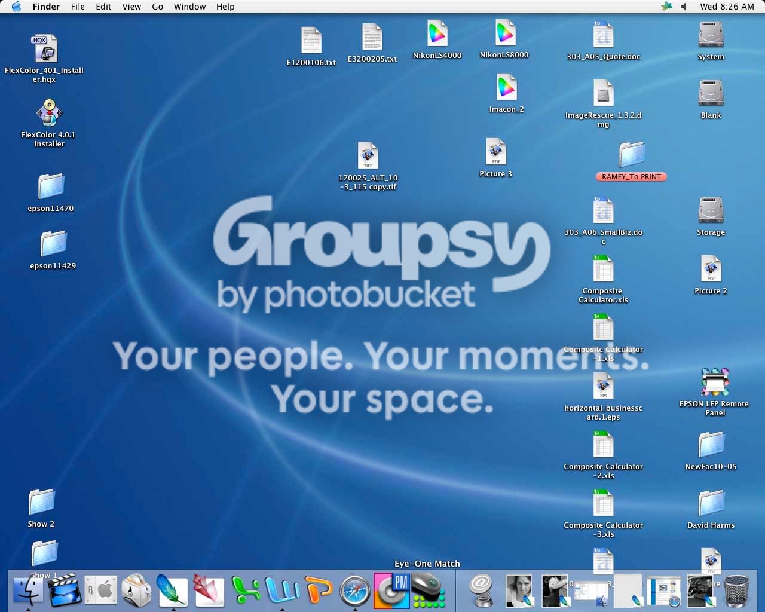The width and height of the screenshot is (765, 612).
Task: Open the Help menu
Action: click(225, 7)
